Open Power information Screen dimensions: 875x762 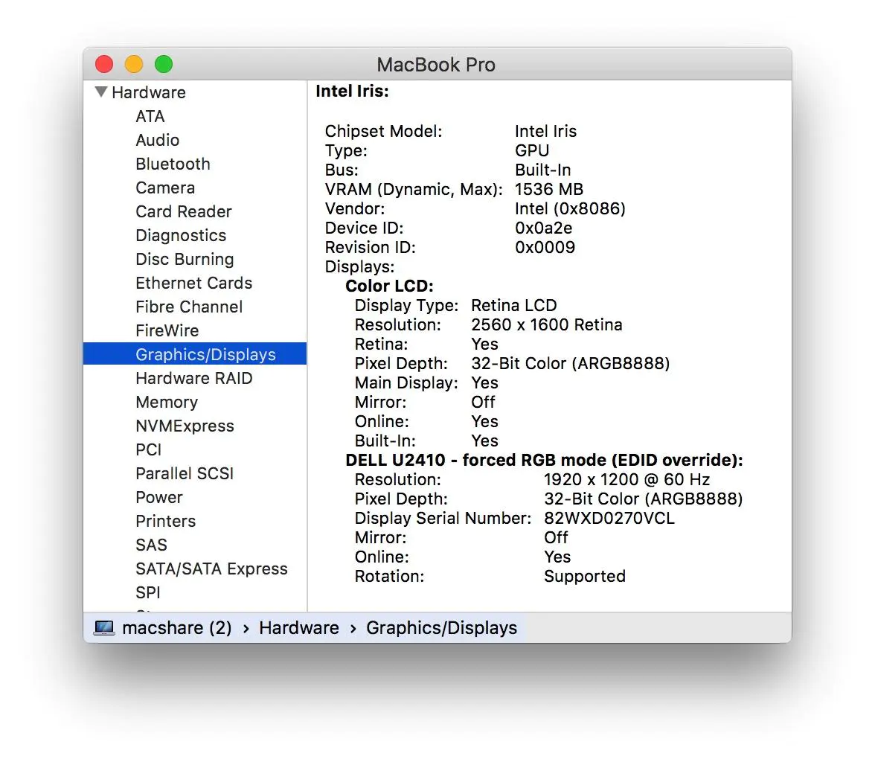[159, 497]
